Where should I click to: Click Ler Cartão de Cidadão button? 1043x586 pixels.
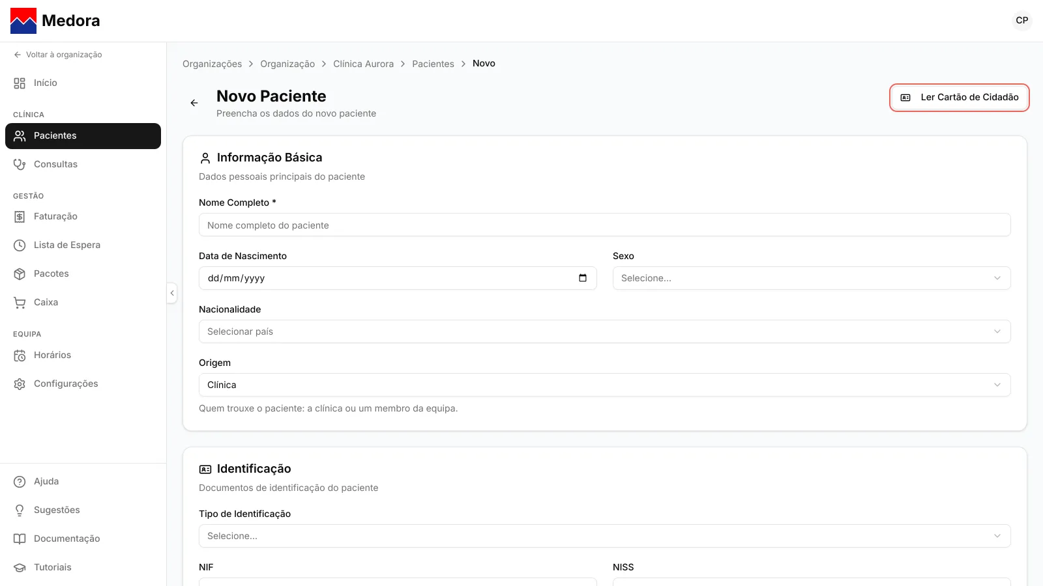[x=960, y=98]
